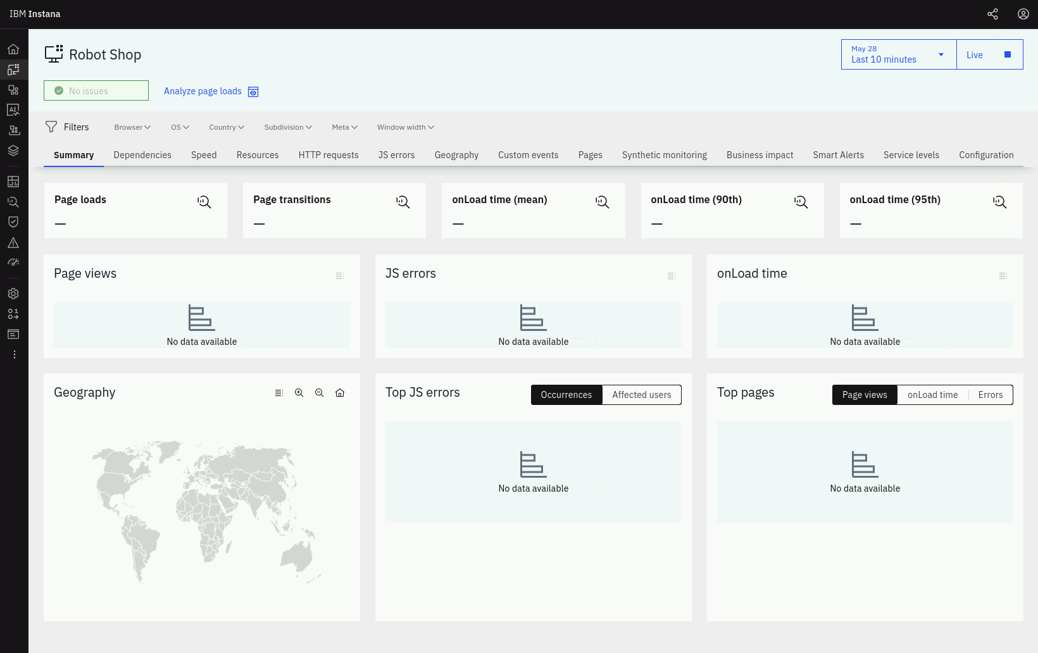Expand the OS filter dropdown
Viewport: 1038px width, 653px height.
click(180, 127)
